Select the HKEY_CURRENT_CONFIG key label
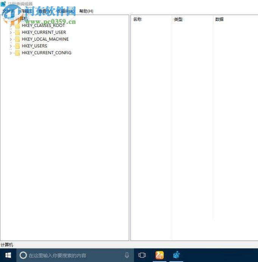This screenshot has height=262, width=258. pos(47,53)
